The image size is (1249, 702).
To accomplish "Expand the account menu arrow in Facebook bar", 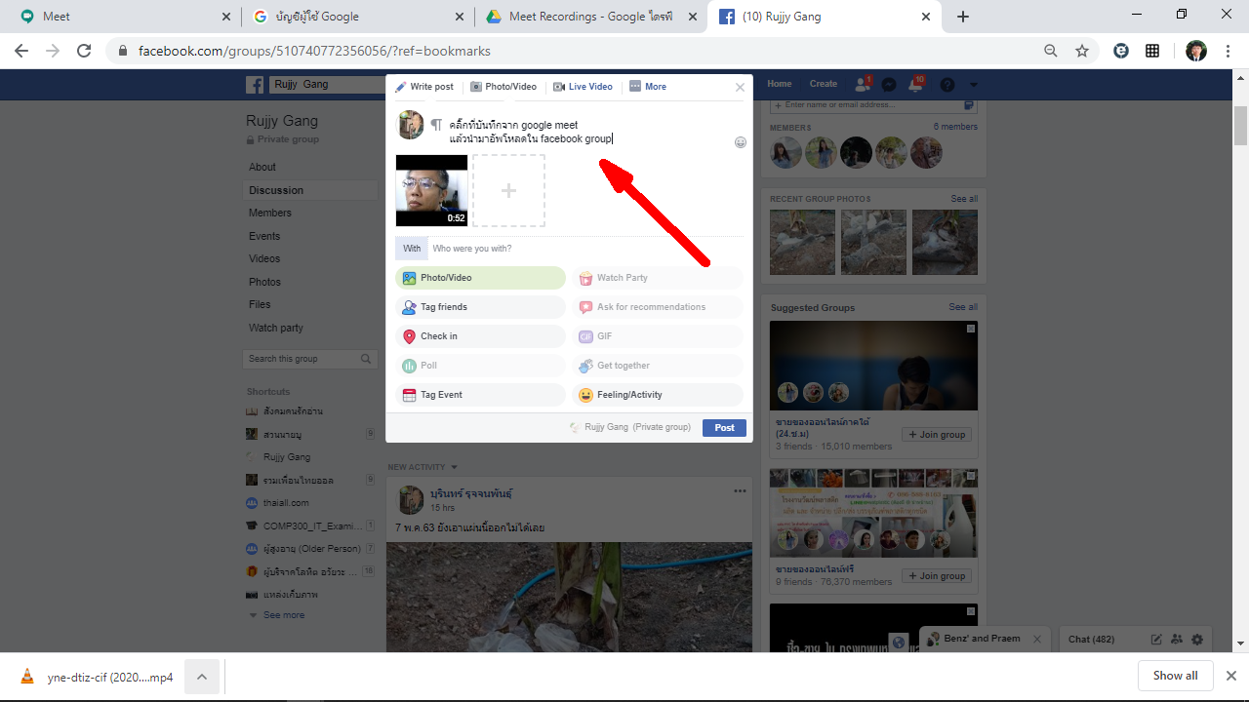I will (x=973, y=85).
